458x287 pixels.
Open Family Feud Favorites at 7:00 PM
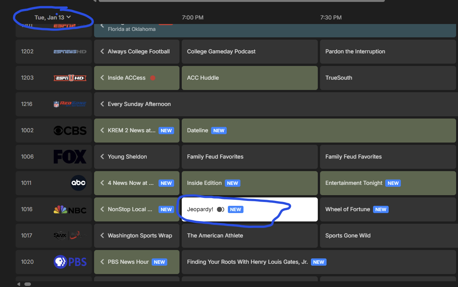pos(250,157)
